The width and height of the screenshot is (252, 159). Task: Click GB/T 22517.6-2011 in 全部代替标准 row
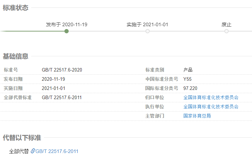click(62, 97)
